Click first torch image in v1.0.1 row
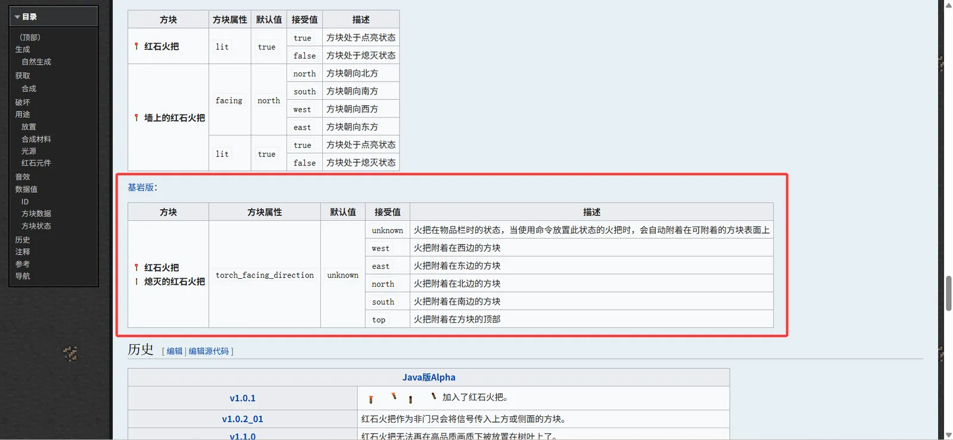953x440 pixels. pos(371,400)
